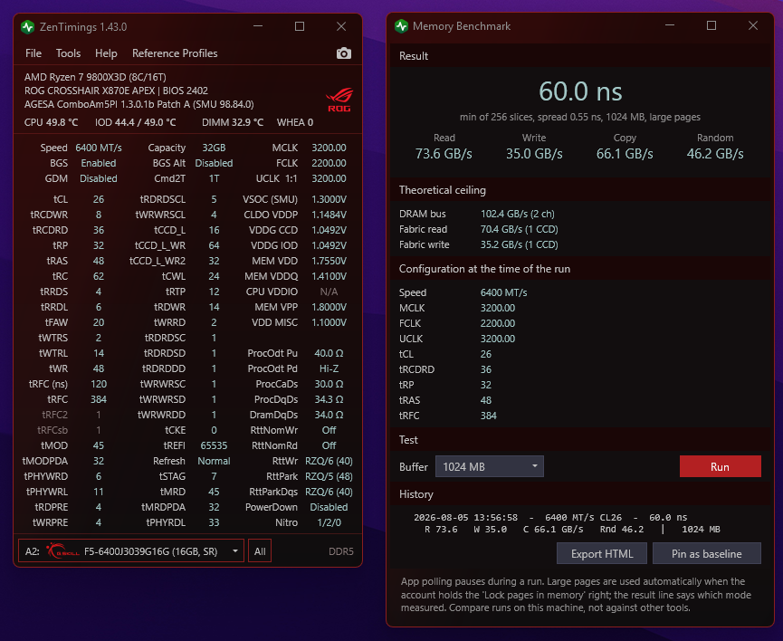
Task: Click the PowerDown value Disabled
Action: pos(329,507)
